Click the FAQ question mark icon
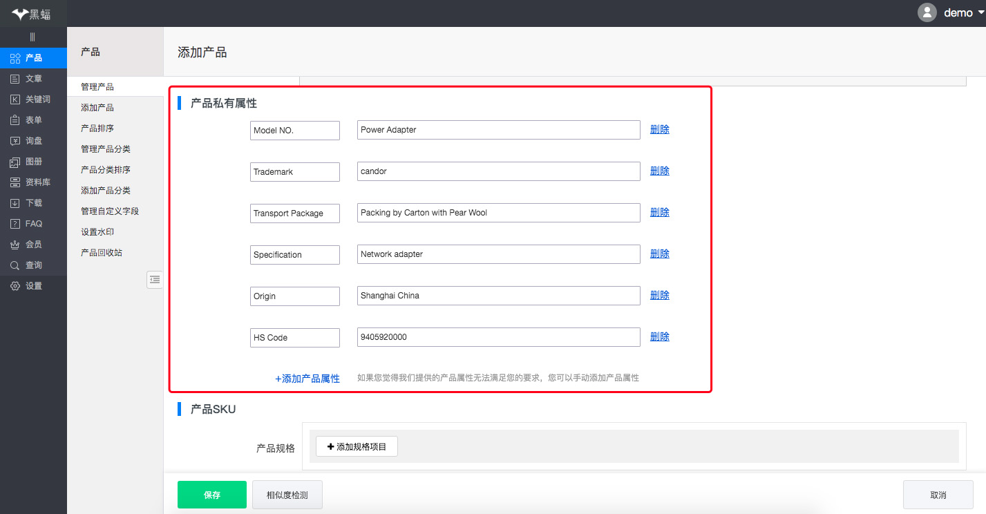 [15, 224]
